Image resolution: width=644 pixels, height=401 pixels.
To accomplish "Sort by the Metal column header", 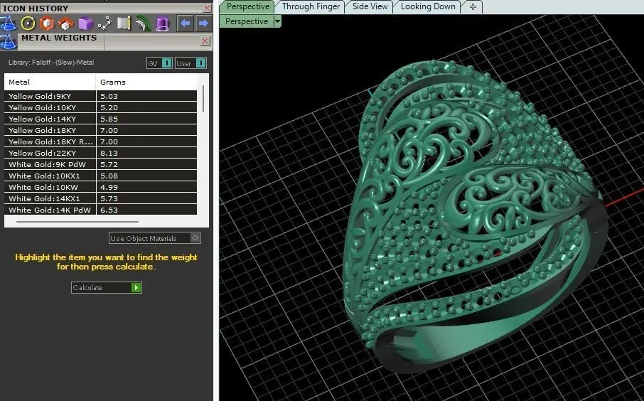I will pyautogui.click(x=50, y=82).
